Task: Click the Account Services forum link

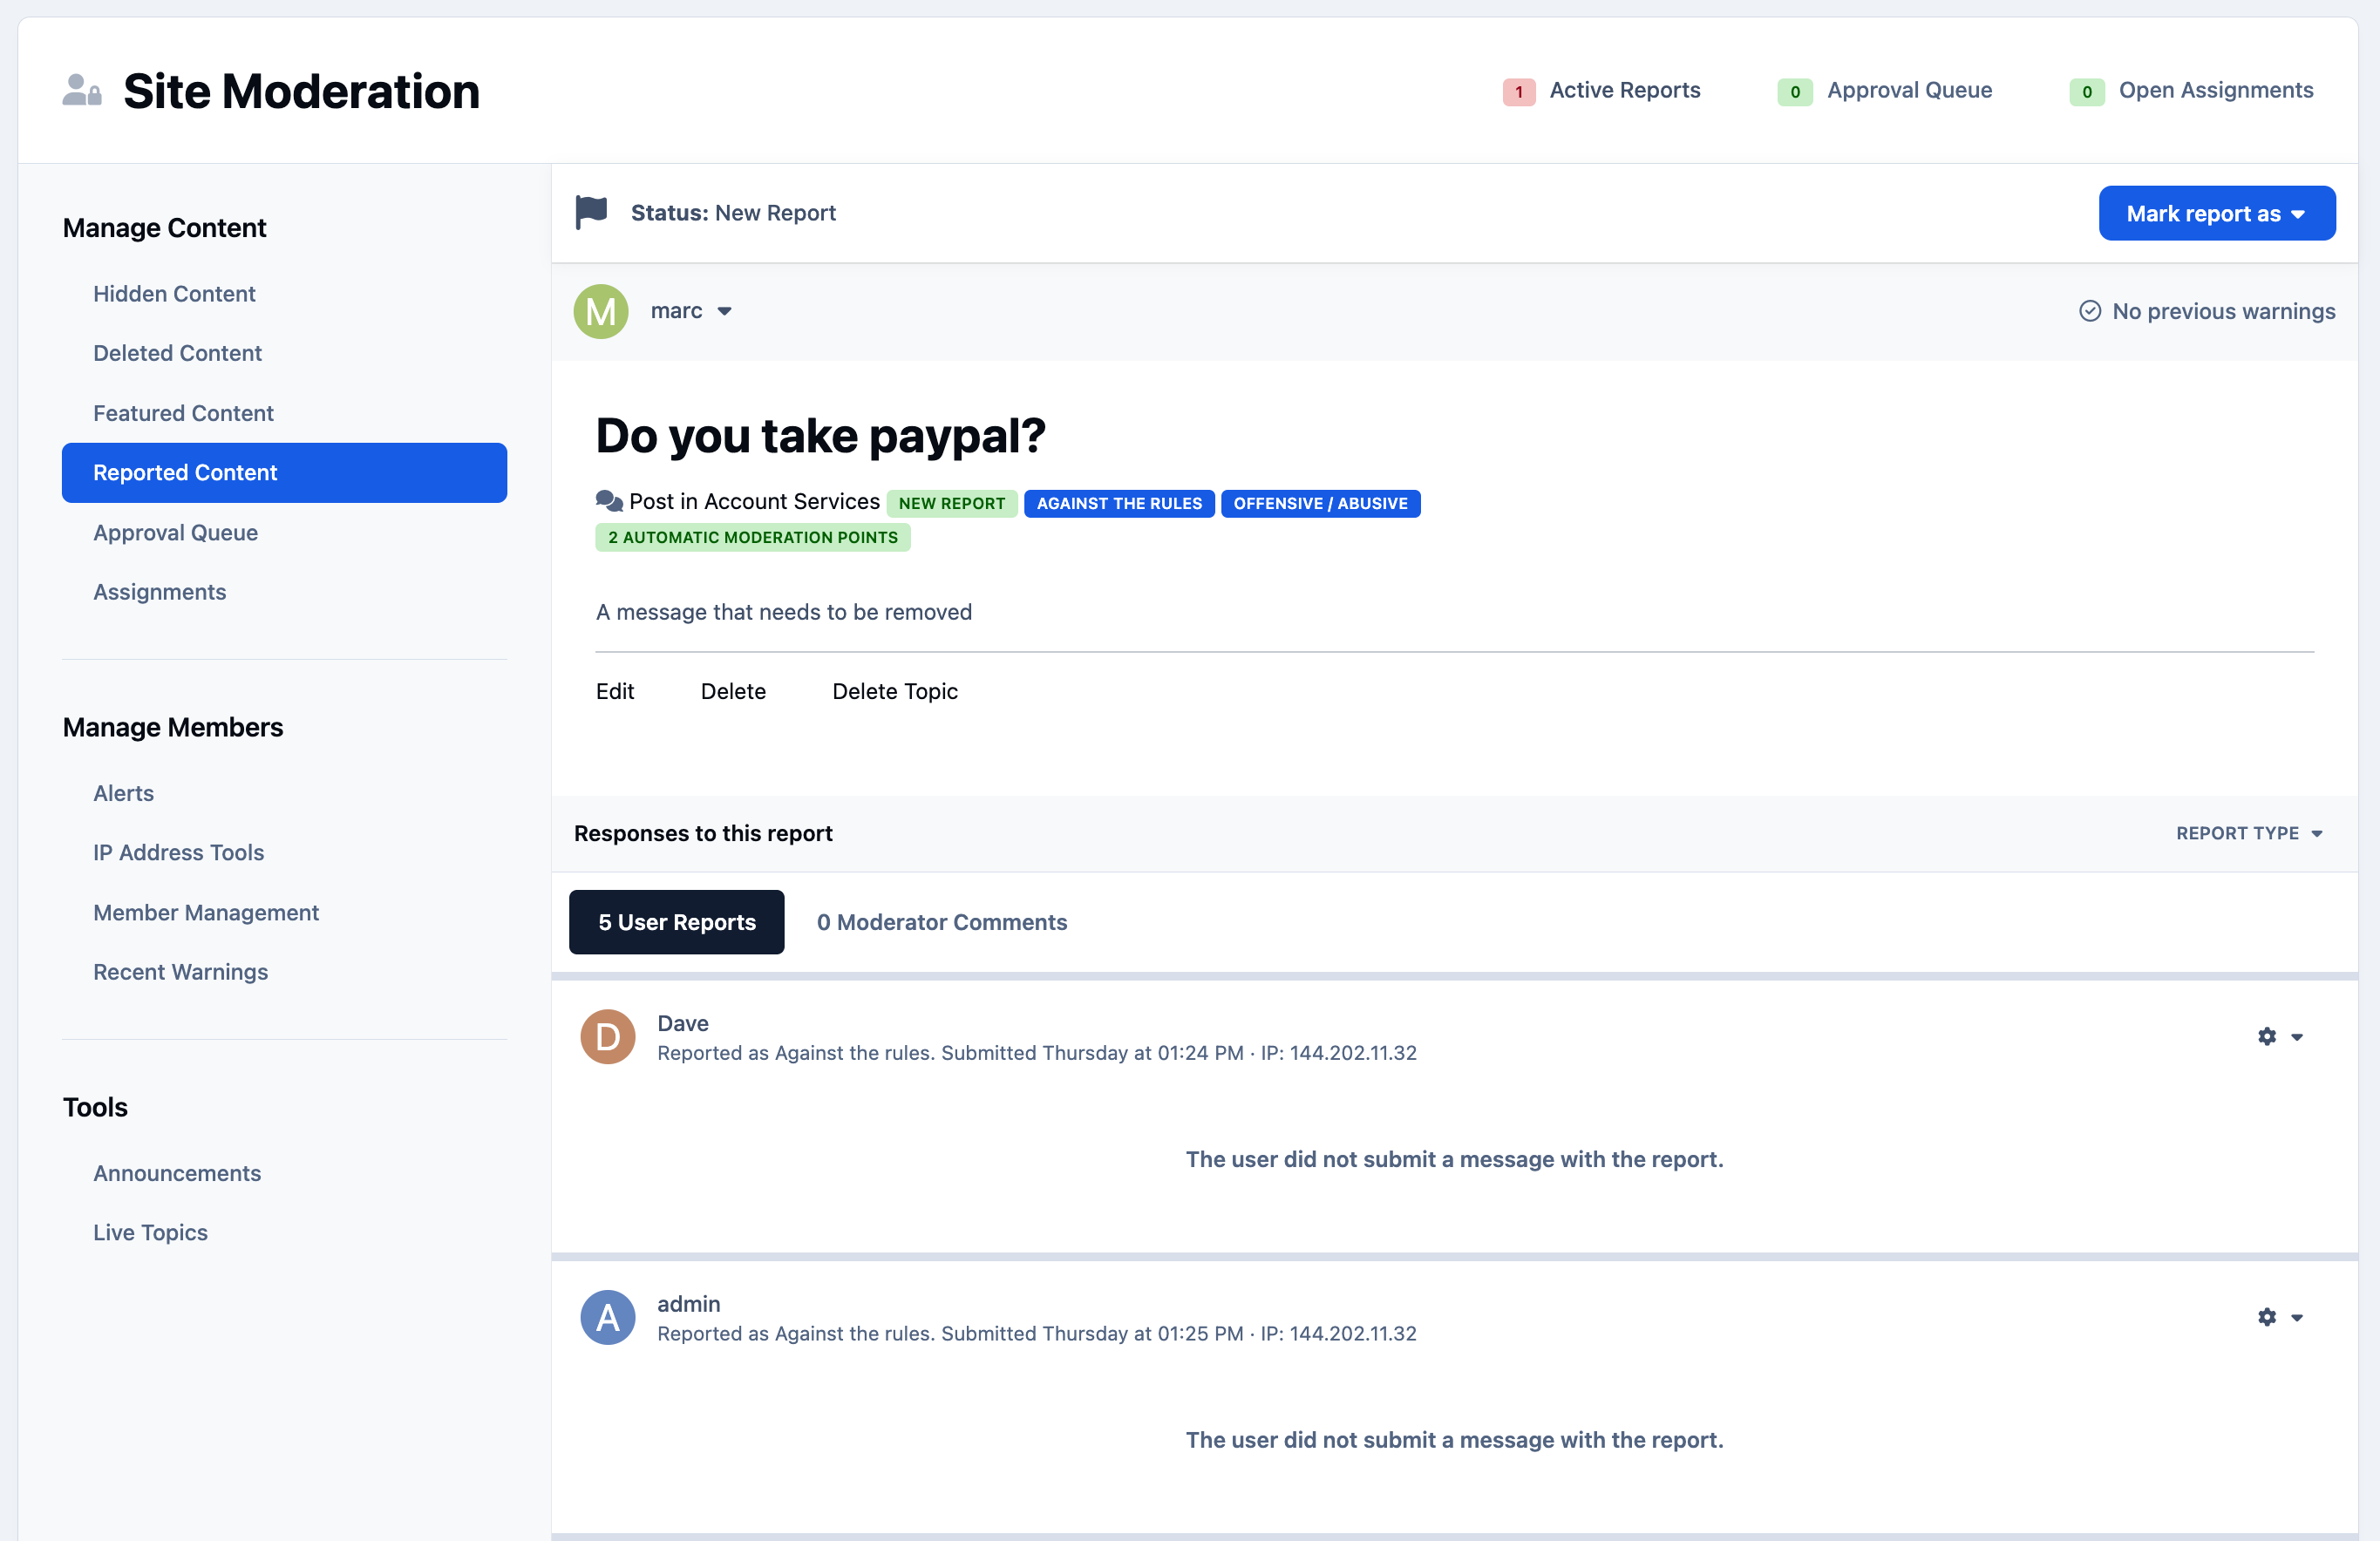Action: click(792, 501)
